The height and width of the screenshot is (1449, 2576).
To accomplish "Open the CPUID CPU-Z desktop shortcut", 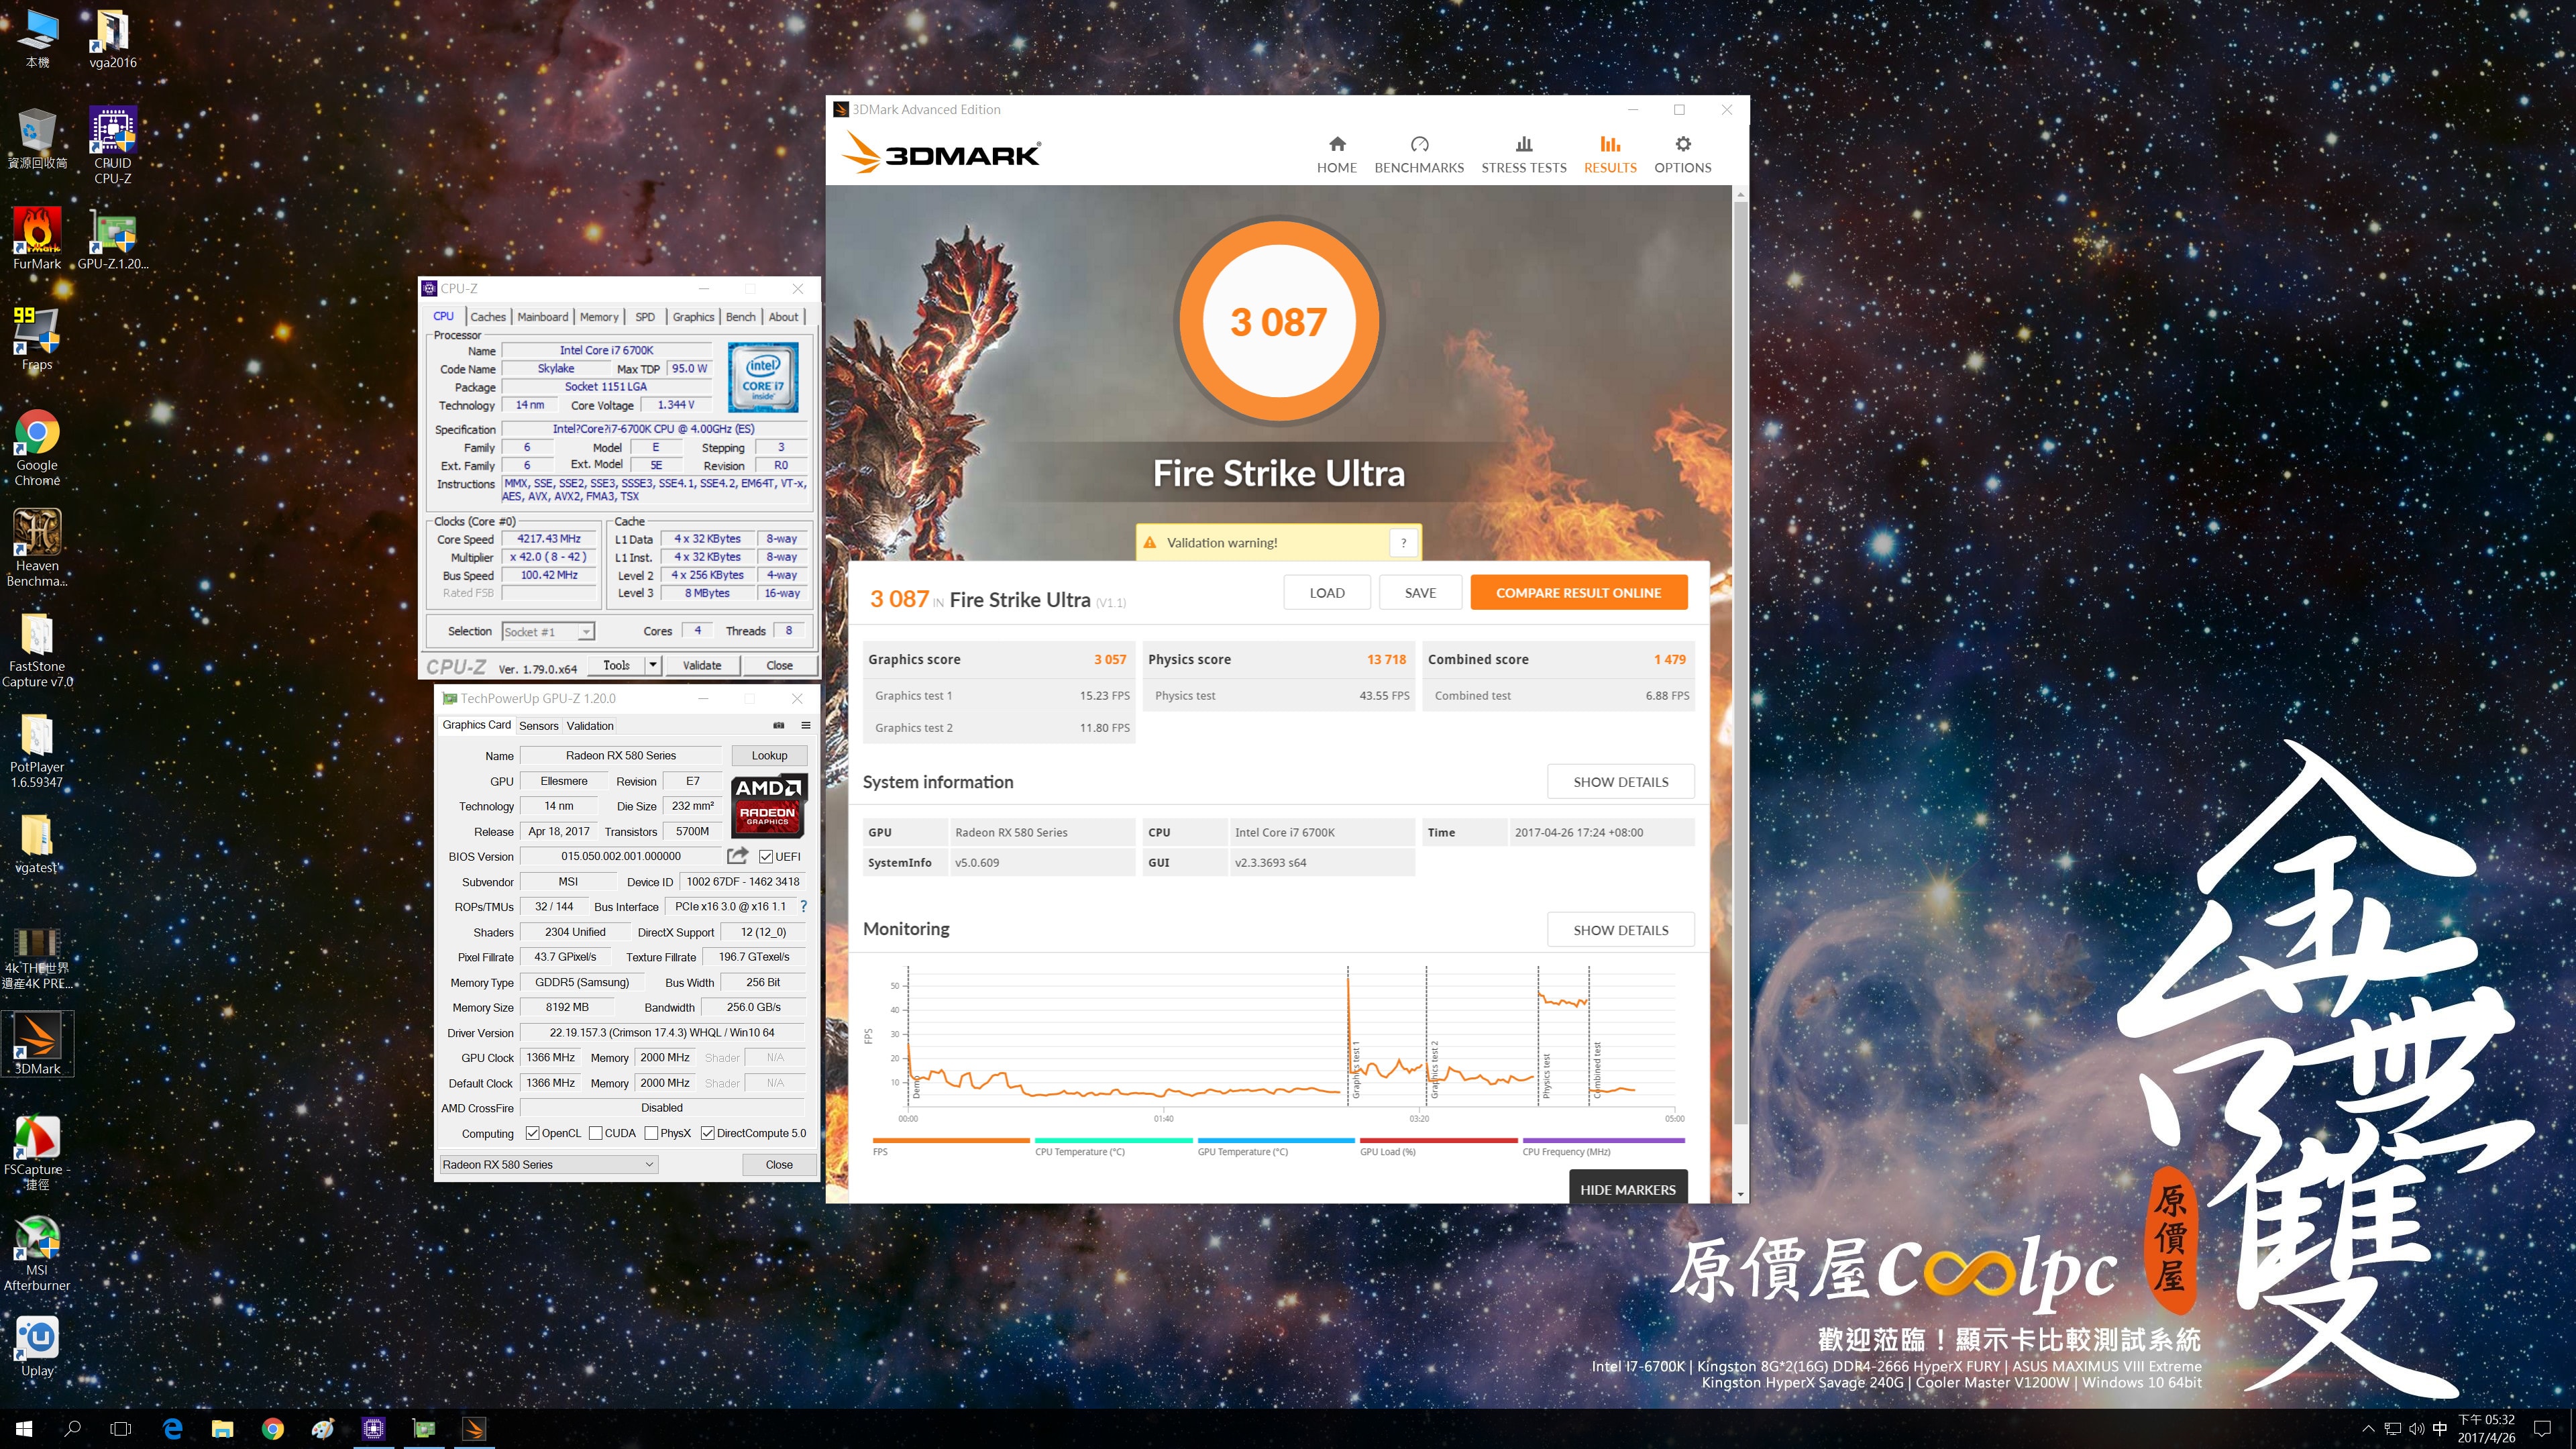I will [x=112, y=145].
